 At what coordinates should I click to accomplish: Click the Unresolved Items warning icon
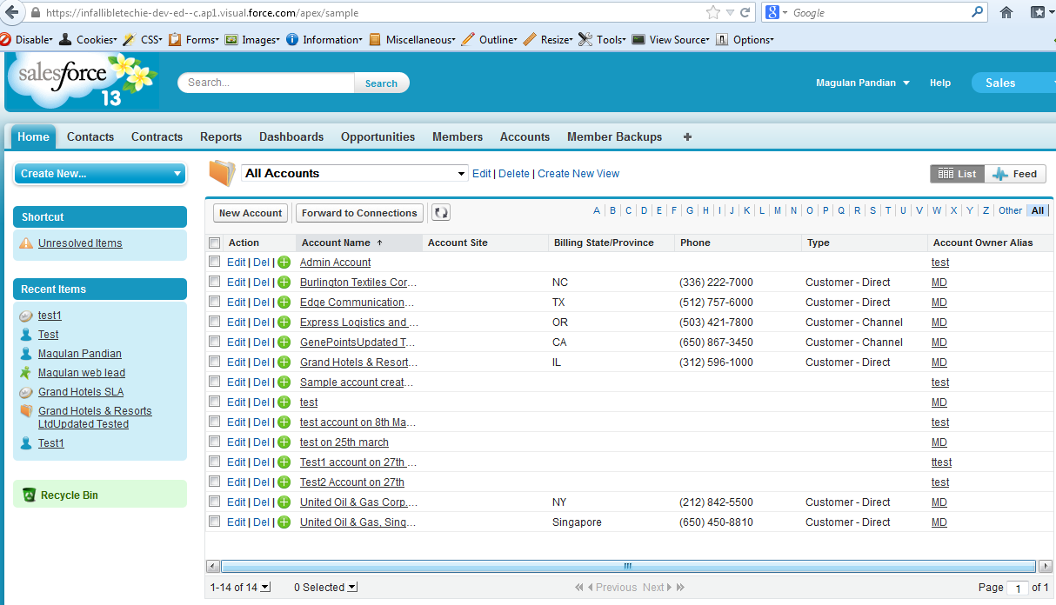(27, 243)
